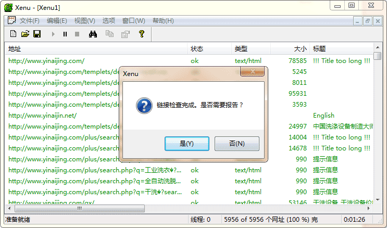Click the size value 14678
This screenshot has height=228, width=387.
coord(297,148)
